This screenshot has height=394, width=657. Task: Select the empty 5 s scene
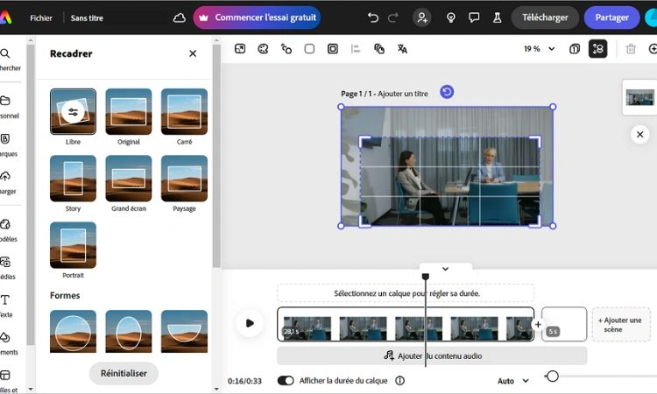tap(564, 324)
